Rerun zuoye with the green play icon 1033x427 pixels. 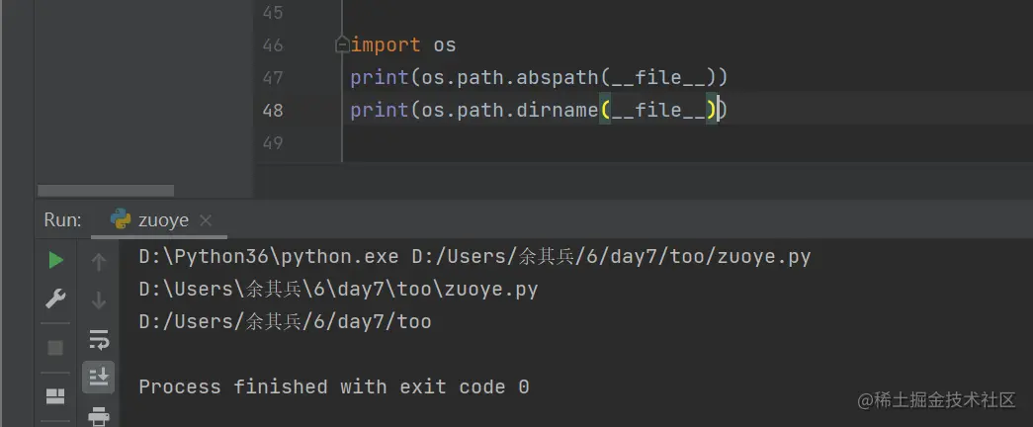click(55, 260)
